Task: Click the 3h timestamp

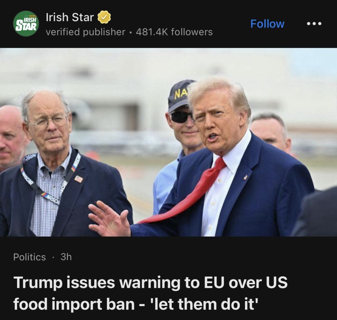Action: 66,257
